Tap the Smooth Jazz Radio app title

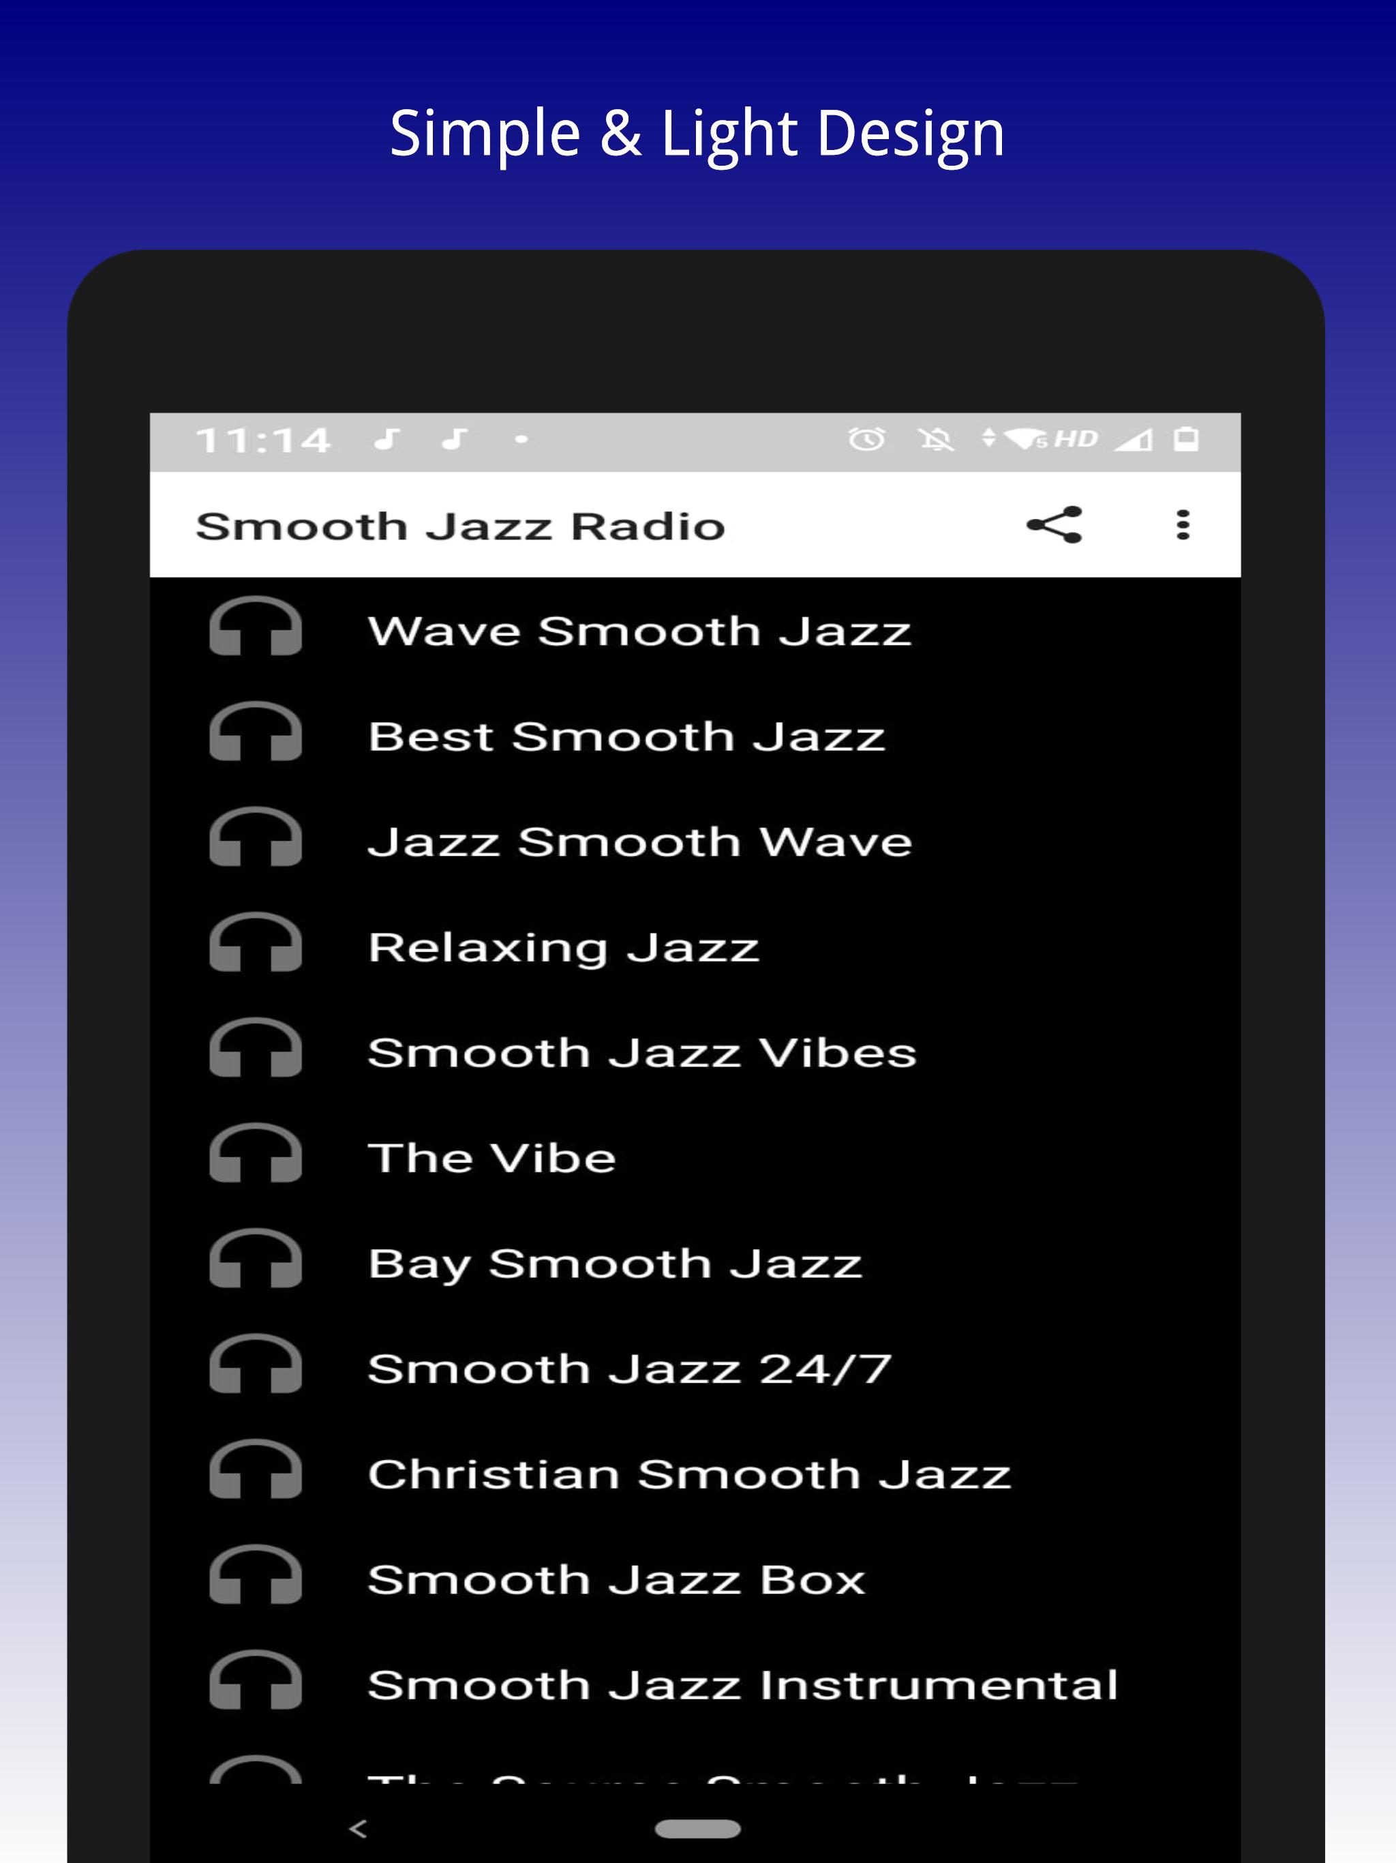pos(459,526)
